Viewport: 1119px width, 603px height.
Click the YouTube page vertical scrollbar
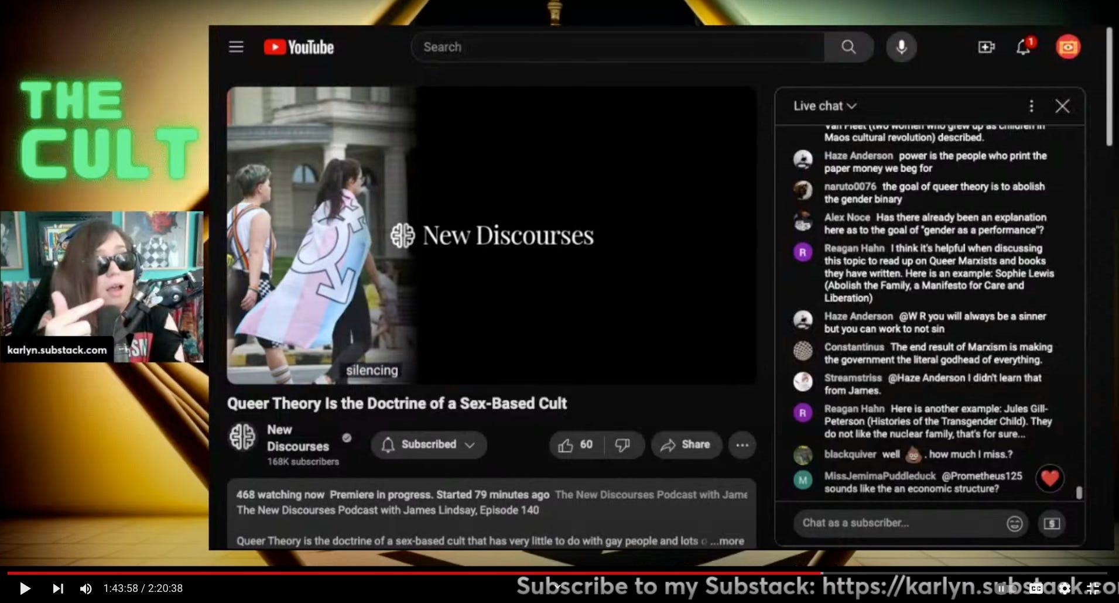point(1109,87)
